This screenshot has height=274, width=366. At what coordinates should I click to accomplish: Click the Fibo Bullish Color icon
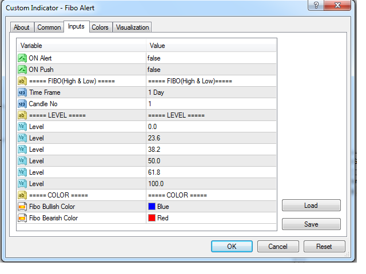[22, 207]
